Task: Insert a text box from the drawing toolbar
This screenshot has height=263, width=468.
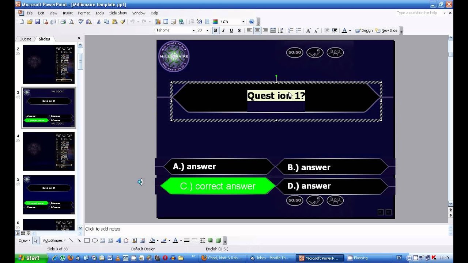Action: coord(102,240)
